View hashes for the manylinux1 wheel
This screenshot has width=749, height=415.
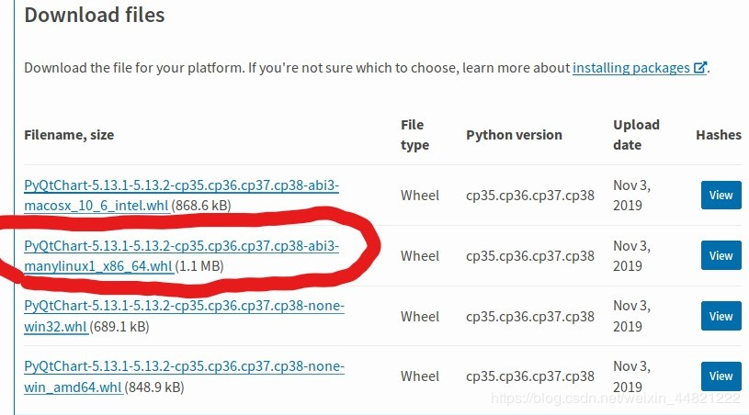click(721, 255)
